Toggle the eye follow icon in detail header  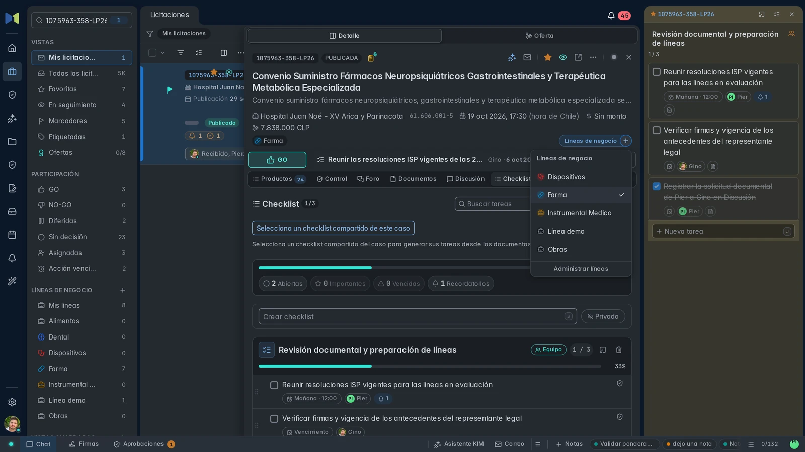tap(563, 57)
